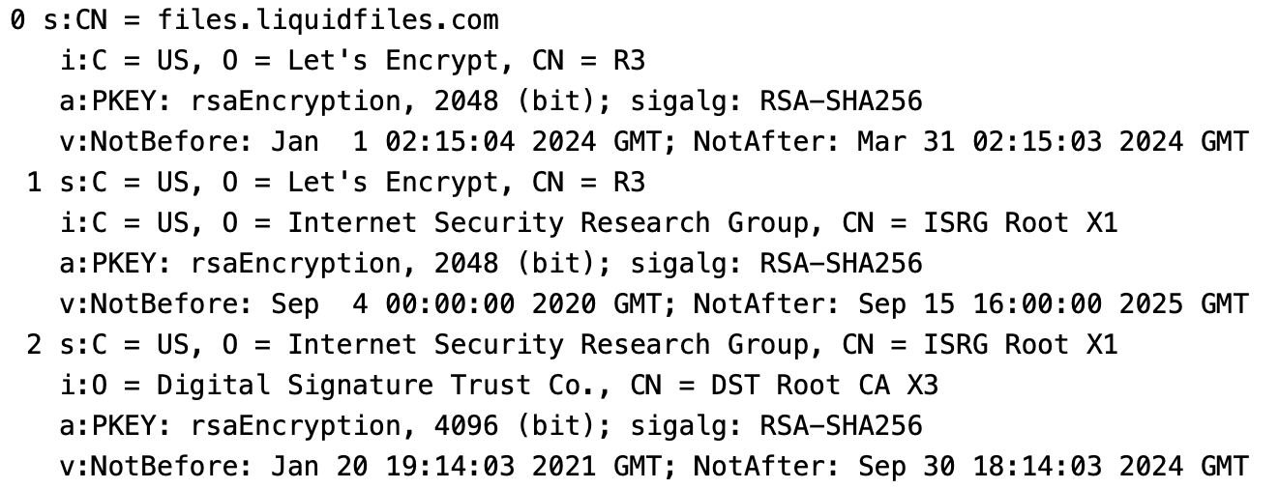Click the certificate index 0 at top
The height and width of the screenshot is (489, 1279).
coord(17,20)
